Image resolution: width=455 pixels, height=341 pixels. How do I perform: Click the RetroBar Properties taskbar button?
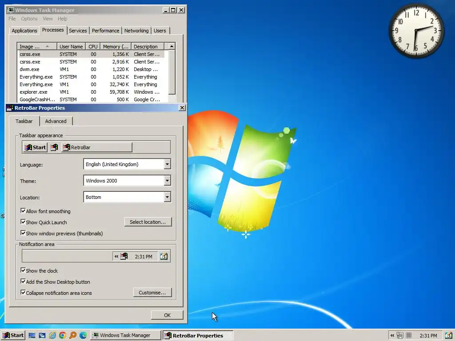[x=198, y=335]
